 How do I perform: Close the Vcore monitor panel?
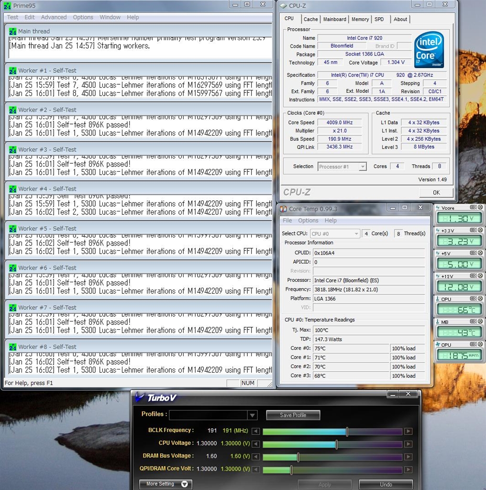480,207
